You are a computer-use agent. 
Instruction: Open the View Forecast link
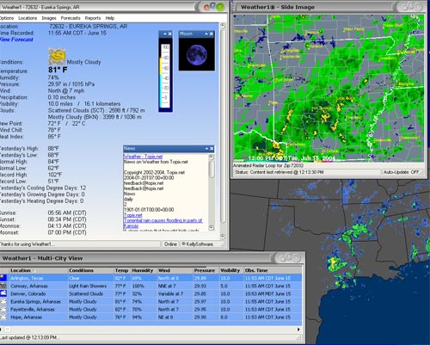[16, 40]
